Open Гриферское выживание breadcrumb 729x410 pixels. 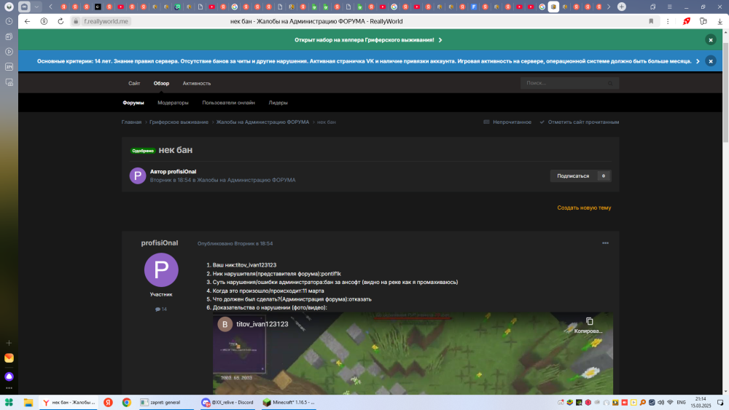click(179, 122)
